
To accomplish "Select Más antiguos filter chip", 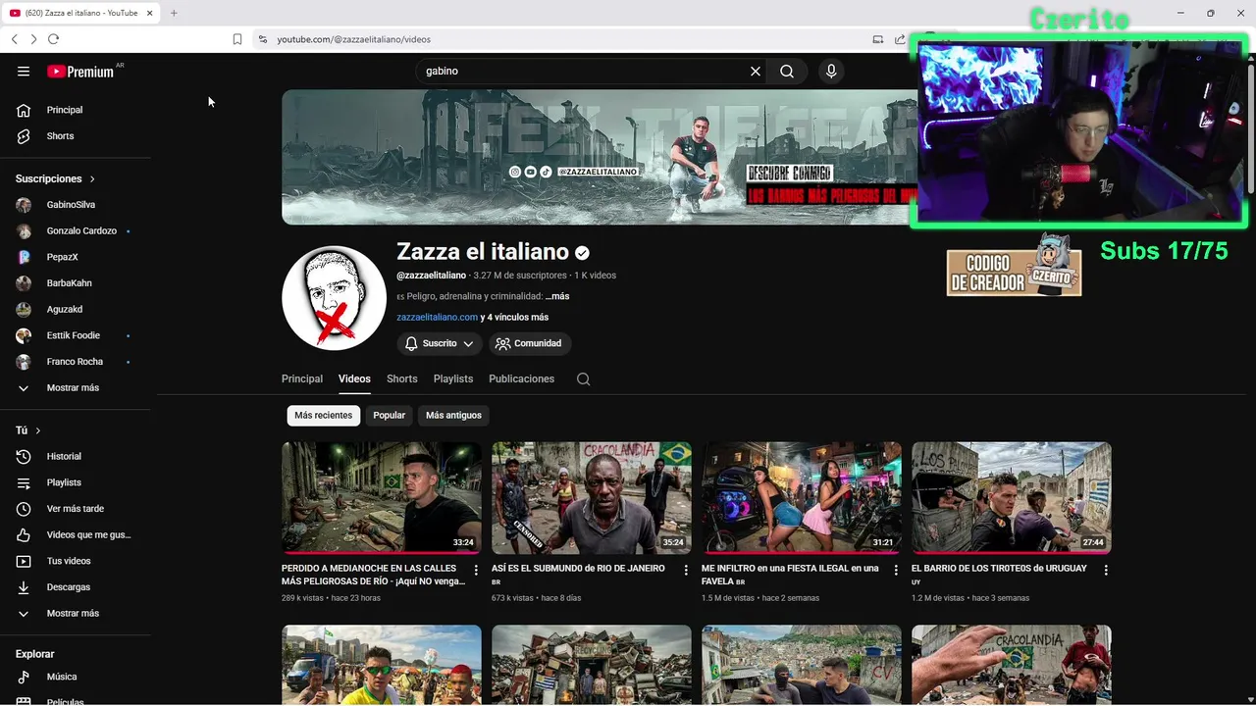I will [453, 416].
